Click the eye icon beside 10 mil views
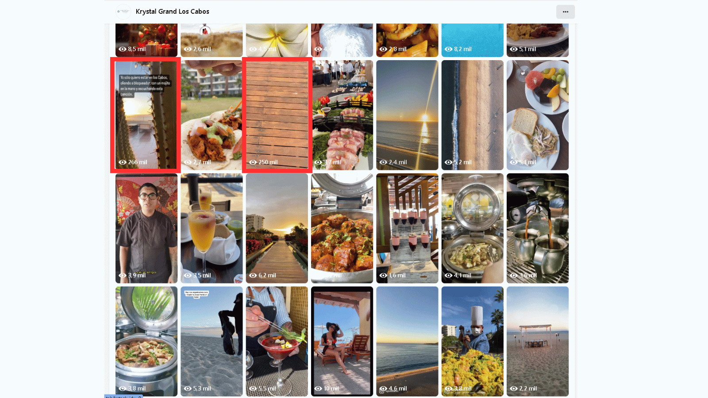 pos(318,389)
